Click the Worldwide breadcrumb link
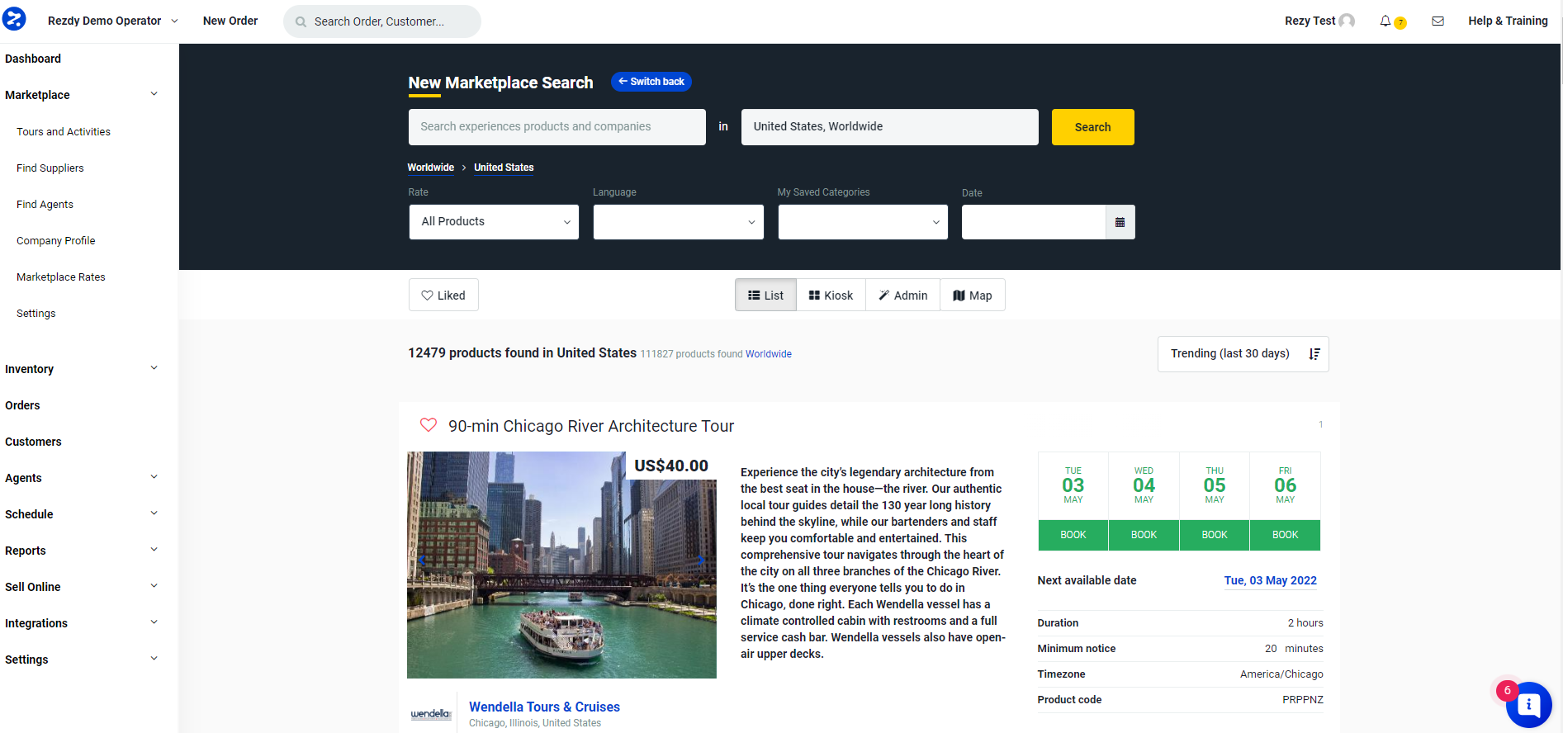The width and height of the screenshot is (1563, 733). coord(431,168)
